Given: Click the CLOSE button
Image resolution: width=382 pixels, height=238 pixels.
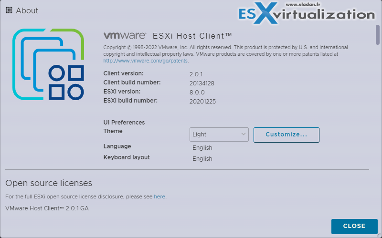Looking at the screenshot, I should click(354, 226).
